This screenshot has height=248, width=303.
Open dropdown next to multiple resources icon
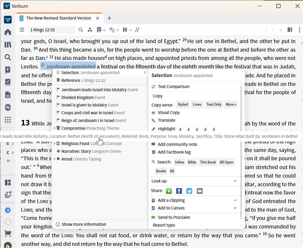point(131,30)
